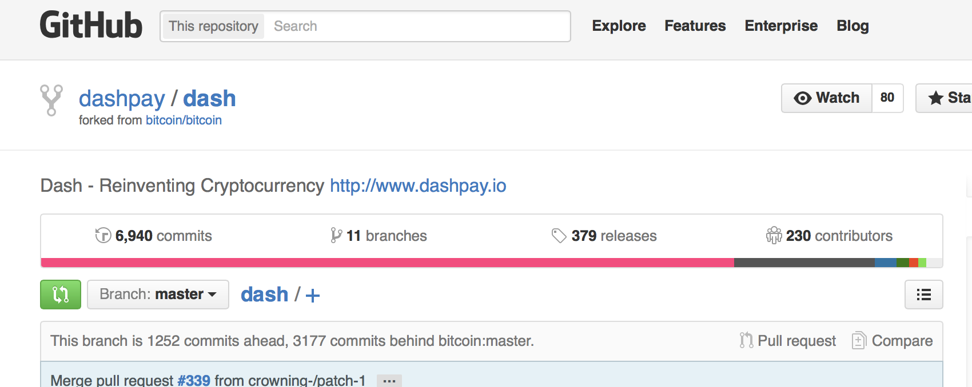Click the branches icon next to 11
This screenshot has width=972, height=387.
(336, 235)
